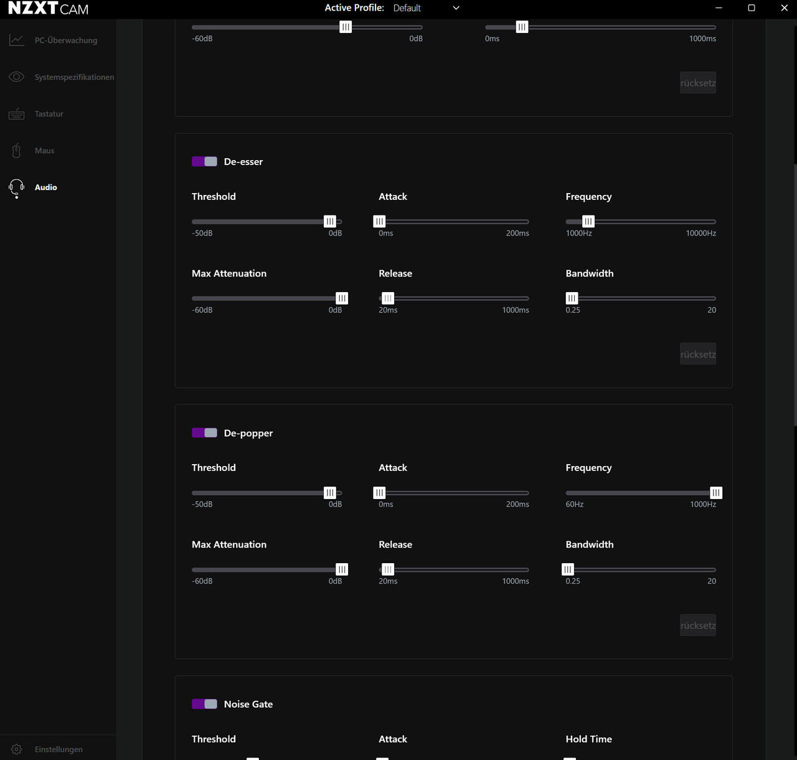Click the NZXT CAM logo
The image size is (797, 760).
[x=48, y=8]
